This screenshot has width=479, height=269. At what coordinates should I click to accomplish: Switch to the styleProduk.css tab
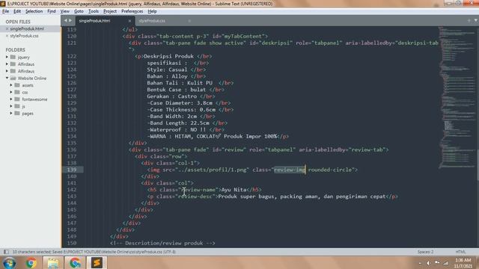152,21
